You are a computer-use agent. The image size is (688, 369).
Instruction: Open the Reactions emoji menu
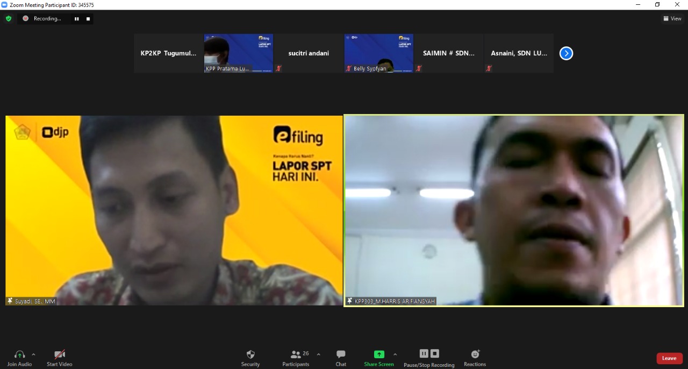(475, 355)
